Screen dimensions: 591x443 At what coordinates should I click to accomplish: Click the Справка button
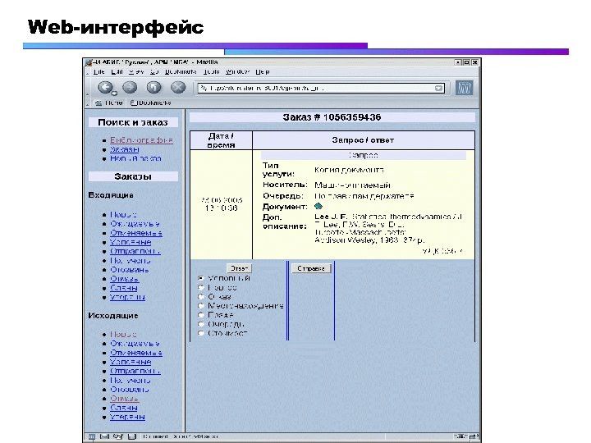click(311, 268)
